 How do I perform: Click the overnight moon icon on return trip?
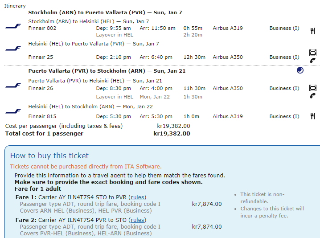[x=300, y=70]
